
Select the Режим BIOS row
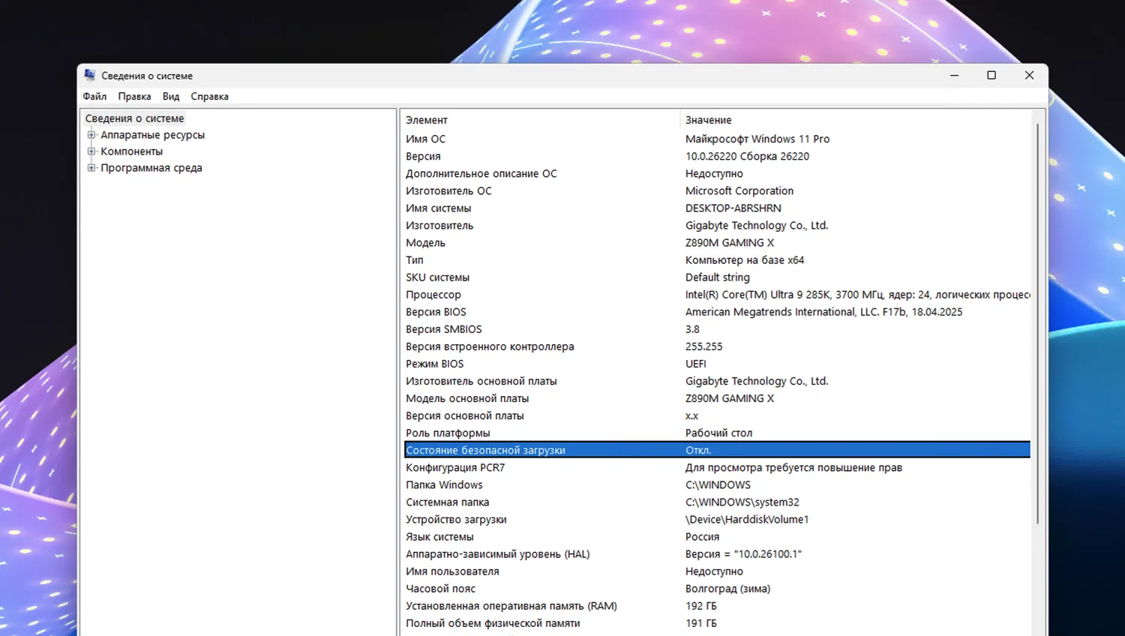tap(717, 363)
